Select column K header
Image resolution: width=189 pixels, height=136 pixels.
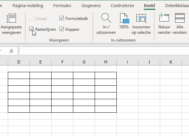click(x=171, y=62)
